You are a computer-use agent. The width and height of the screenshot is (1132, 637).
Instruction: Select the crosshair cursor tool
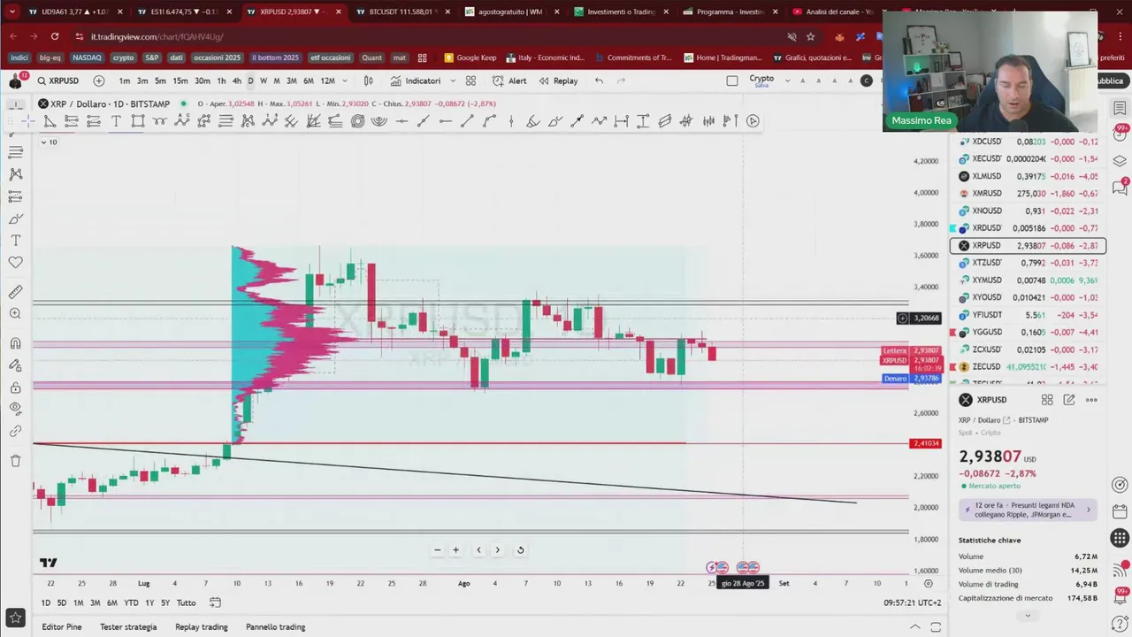(x=28, y=121)
